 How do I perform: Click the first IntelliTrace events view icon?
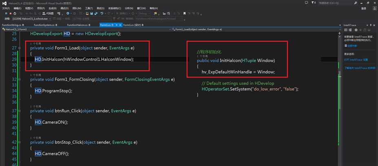coord(346,30)
